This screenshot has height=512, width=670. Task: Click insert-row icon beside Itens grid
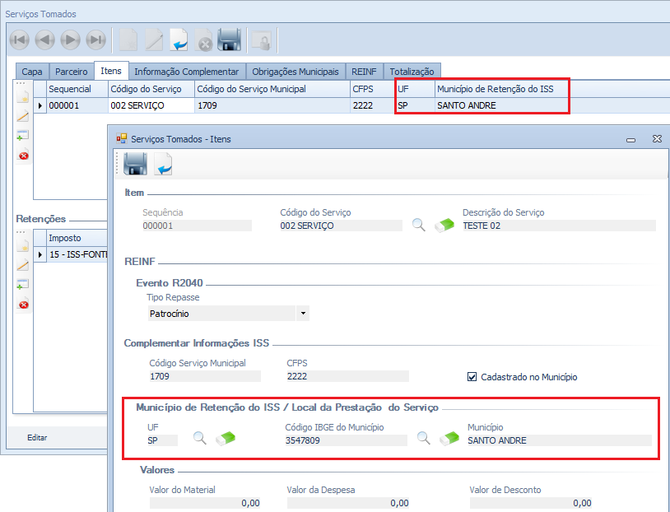23,136
